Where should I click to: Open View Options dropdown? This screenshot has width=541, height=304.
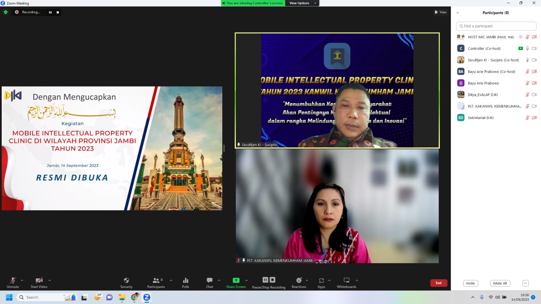pyautogui.click(x=302, y=3)
